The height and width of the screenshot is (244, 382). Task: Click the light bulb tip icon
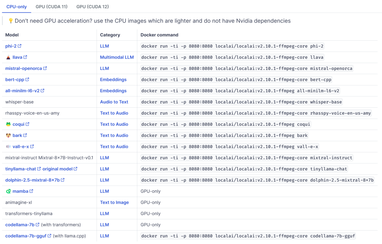click(11, 21)
